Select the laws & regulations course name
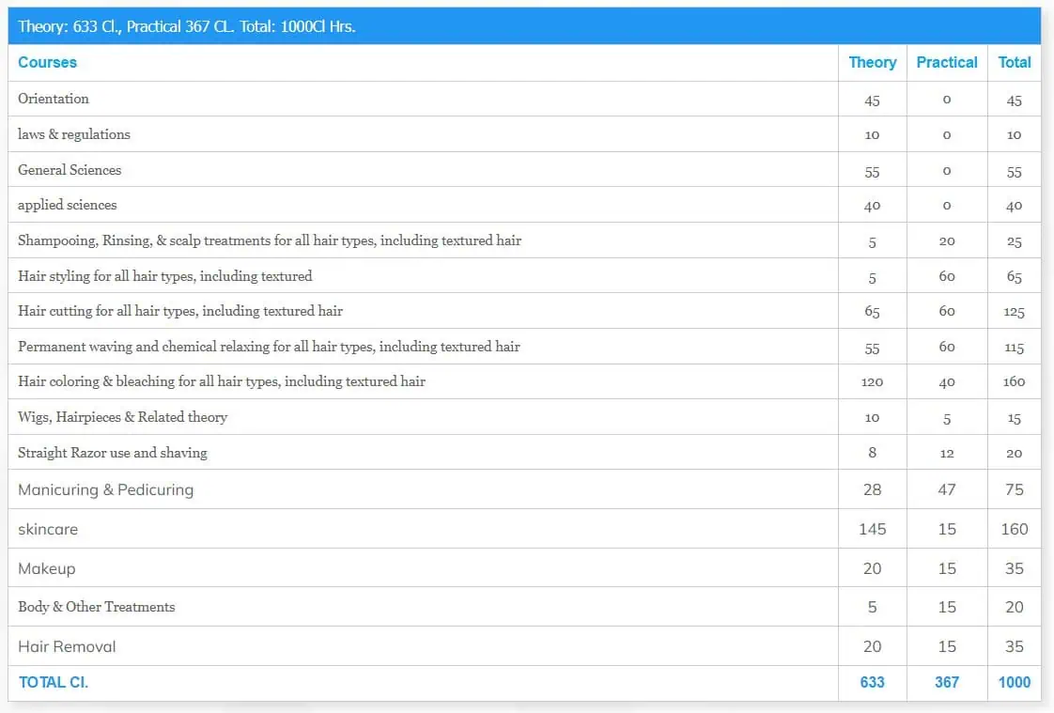Viewport: 1054px width, 713px height. coord(74,134)
